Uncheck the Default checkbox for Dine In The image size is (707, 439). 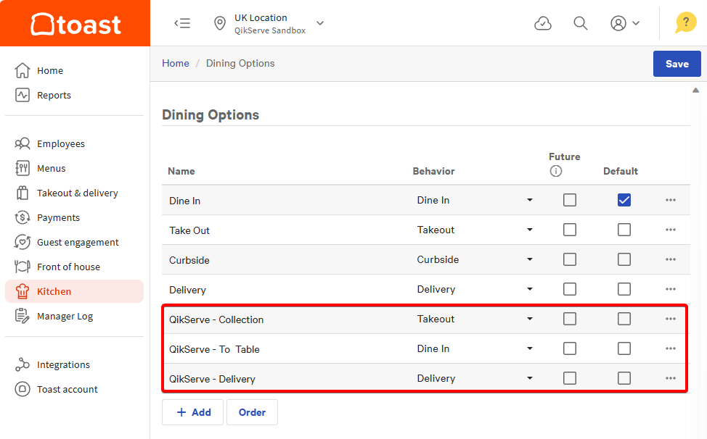click(624, 200)
